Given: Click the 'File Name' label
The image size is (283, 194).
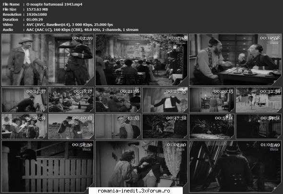Looking at the screenshot, I should point(11,4).
